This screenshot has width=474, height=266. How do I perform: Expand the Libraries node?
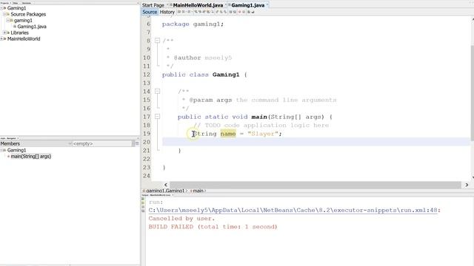pos(4,33)
